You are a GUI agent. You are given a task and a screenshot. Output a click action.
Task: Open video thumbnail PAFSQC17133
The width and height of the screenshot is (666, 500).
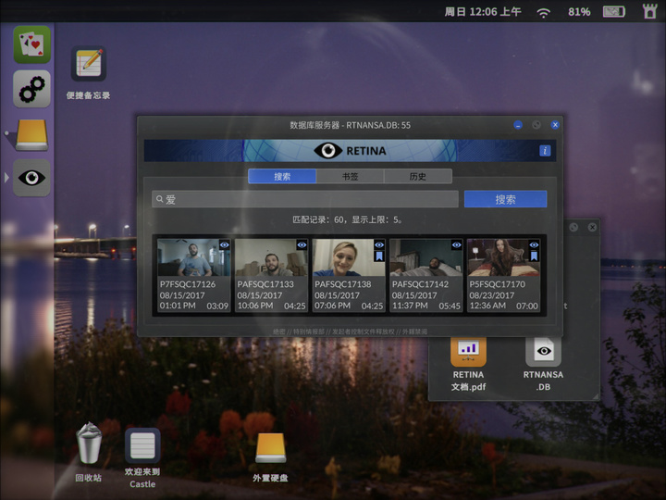click(271, 257)
